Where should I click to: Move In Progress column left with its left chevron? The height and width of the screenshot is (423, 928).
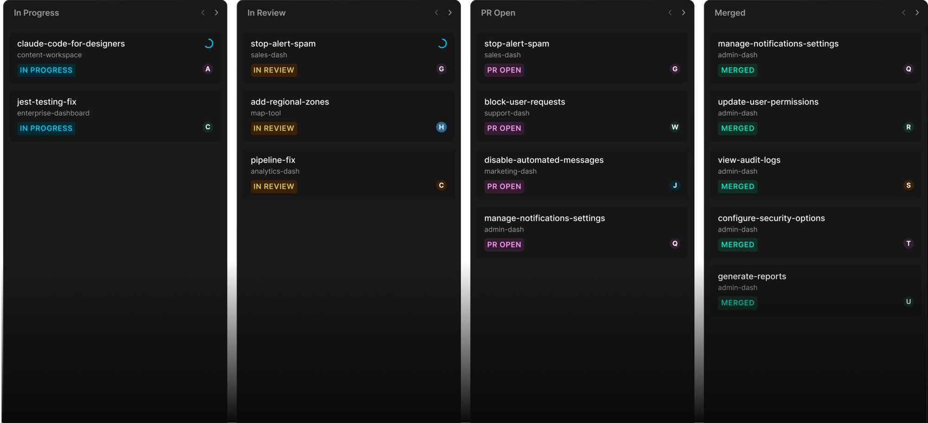203,13
